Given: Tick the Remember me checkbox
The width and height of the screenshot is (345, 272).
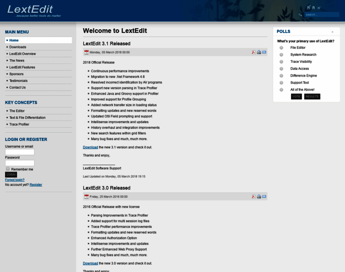Looking at the screenshot, I should click(8, 169).
